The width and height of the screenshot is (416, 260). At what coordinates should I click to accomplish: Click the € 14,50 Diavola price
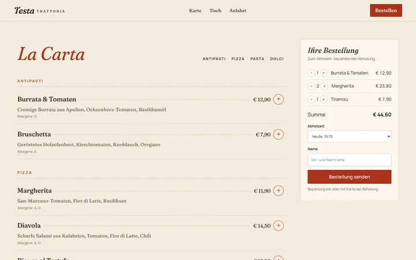point(262,226)
